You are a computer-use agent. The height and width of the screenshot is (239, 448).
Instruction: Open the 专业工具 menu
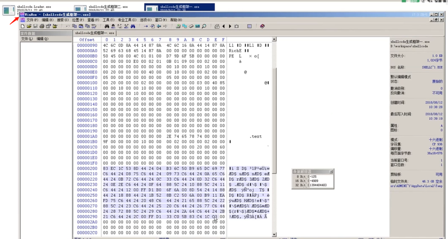tap(126, 19)
